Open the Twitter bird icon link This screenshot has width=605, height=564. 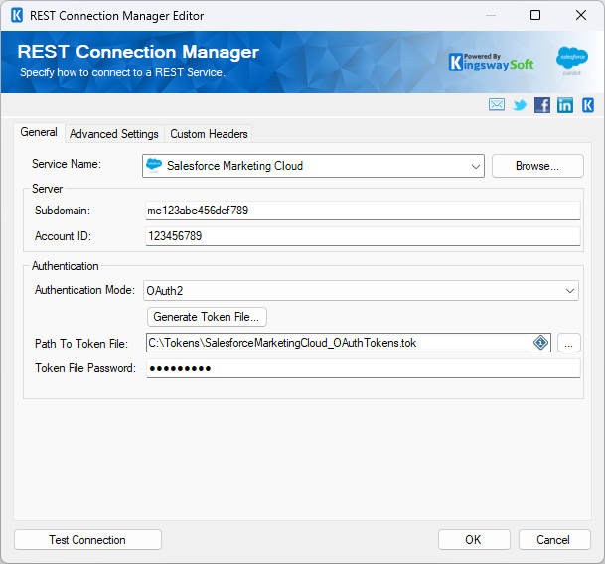[520, 105]
